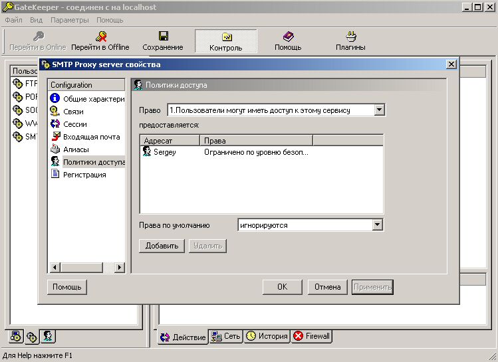Open the Параметры menu
Image resolution: width=498 pixels, height=362 pixels.
pyautogui.click(x=70, y=20)
